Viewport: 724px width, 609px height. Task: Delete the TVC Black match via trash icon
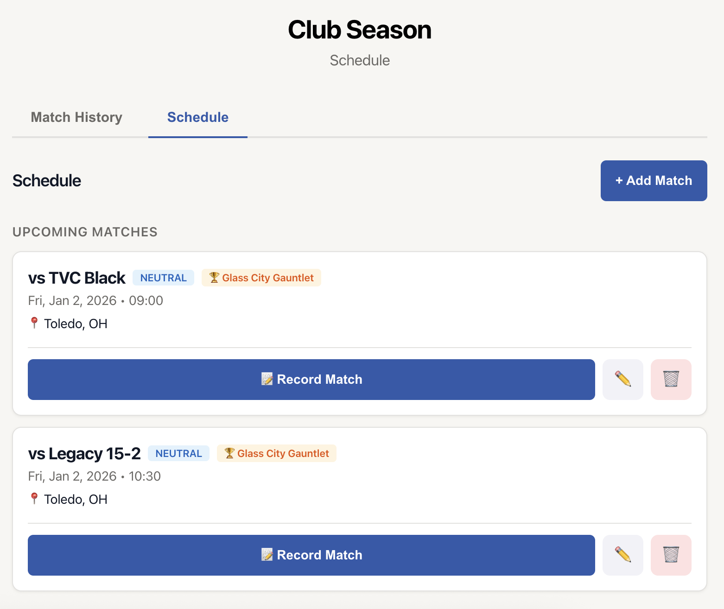(x=671, y=379)
